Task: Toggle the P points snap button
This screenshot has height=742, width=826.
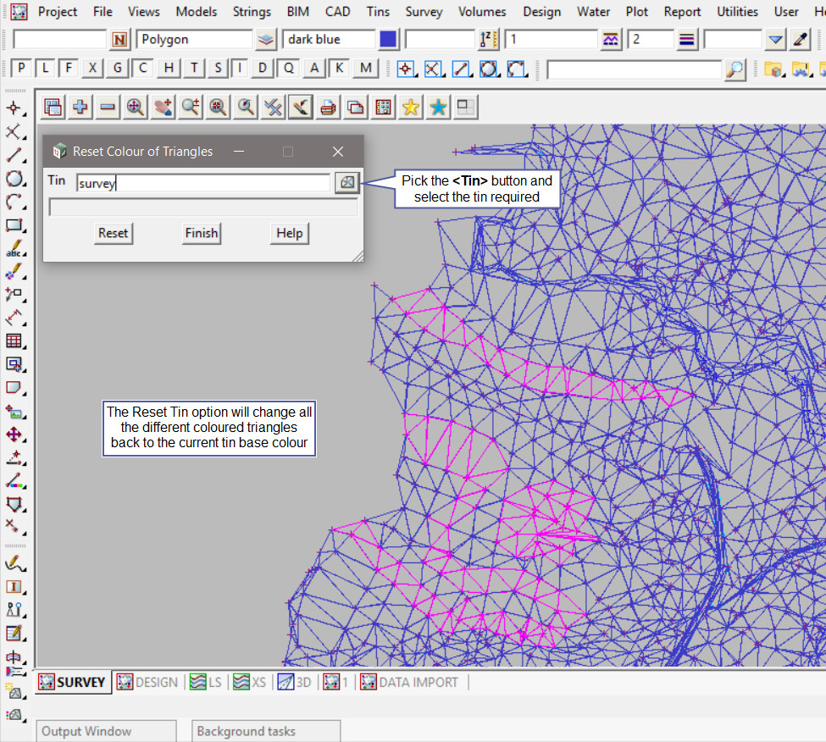Action: (21, 69)
